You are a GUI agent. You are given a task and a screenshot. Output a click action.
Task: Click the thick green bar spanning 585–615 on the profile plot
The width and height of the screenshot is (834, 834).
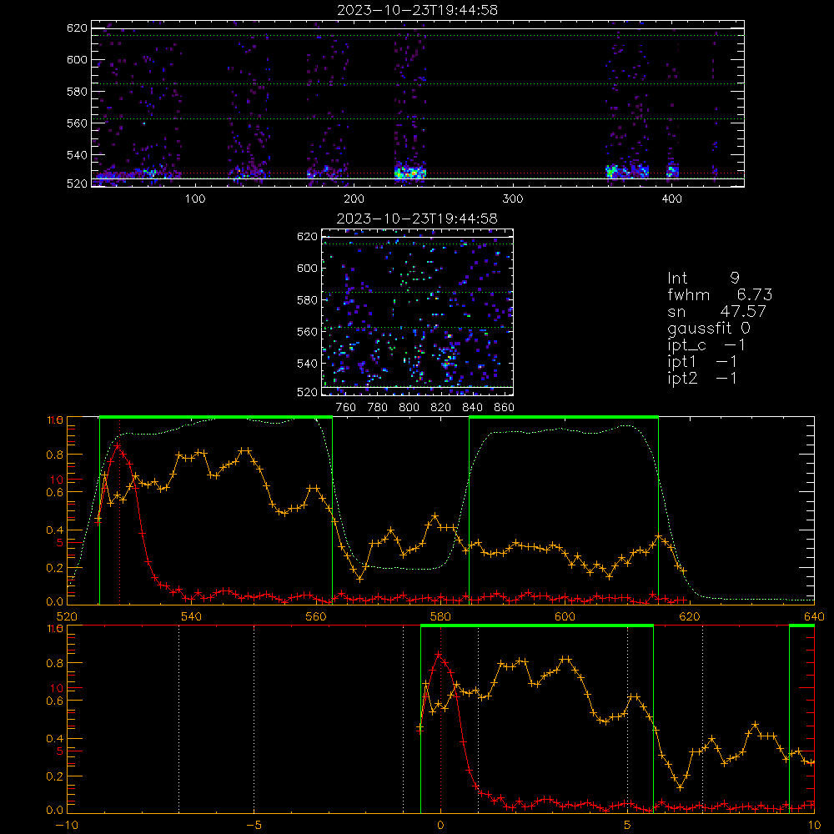pos(564,418)
